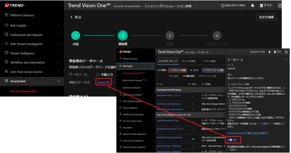Click Threat Intelligence icon in large sidebar

[6, 53]
